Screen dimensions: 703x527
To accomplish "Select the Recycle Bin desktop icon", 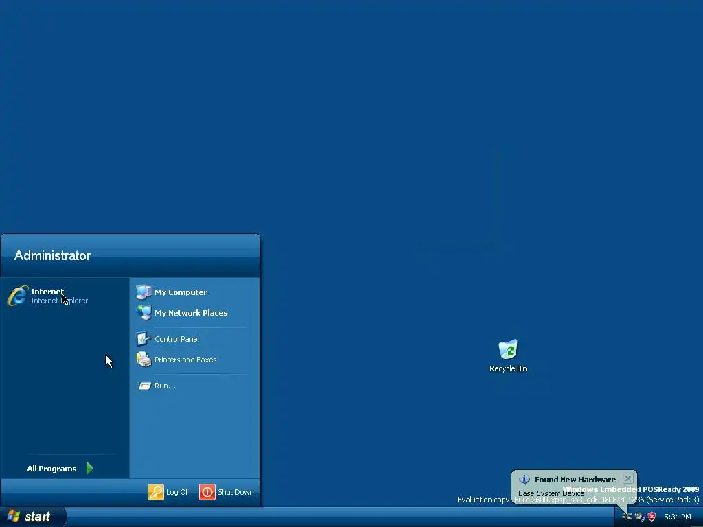I will [508, 349].
